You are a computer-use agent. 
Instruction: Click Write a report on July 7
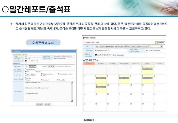click(x=124, y=78)
